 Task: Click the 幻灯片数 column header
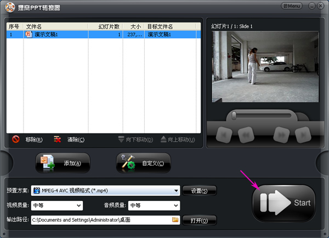[105, 27]
